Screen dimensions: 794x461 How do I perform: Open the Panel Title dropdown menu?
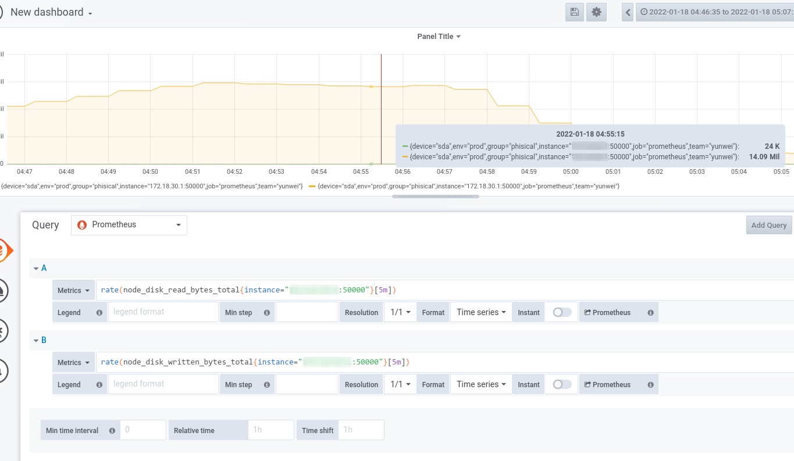coord(439,36)
